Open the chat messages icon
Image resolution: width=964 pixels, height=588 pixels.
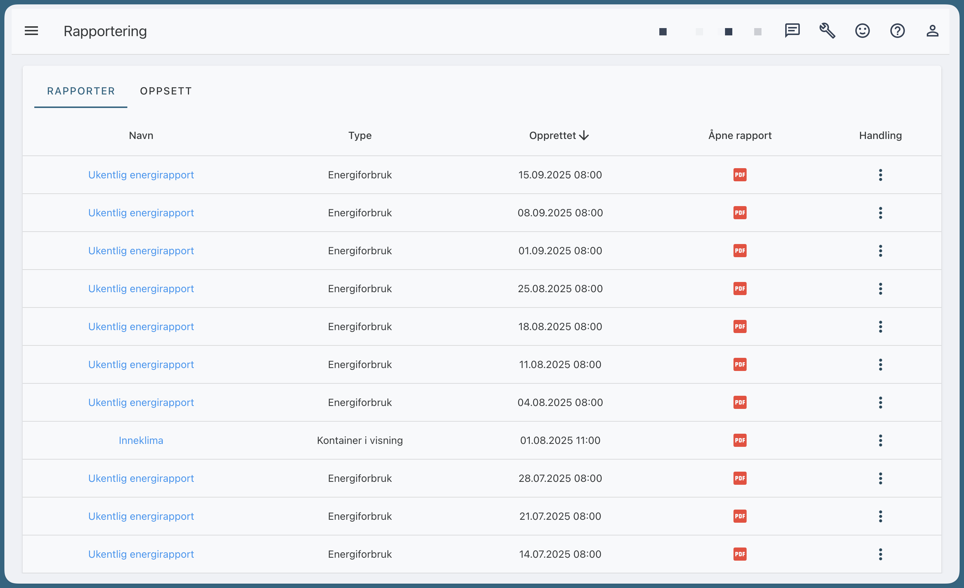(x=792, y=31)
